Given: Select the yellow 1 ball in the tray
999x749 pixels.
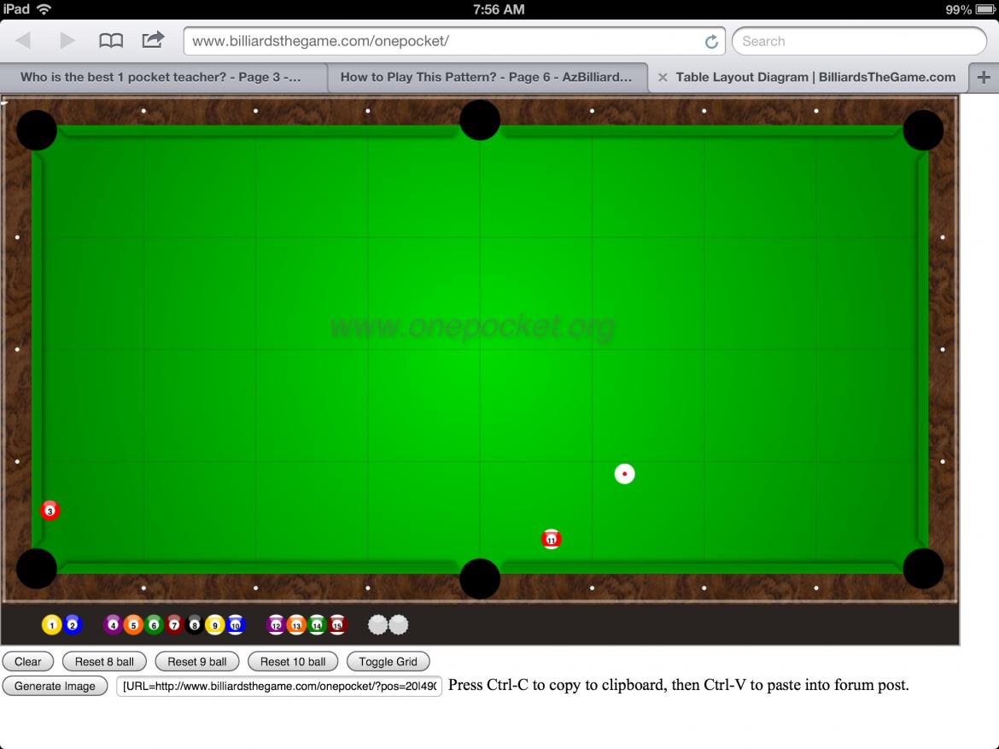Looking at the screenshot, I should point(51,625).
